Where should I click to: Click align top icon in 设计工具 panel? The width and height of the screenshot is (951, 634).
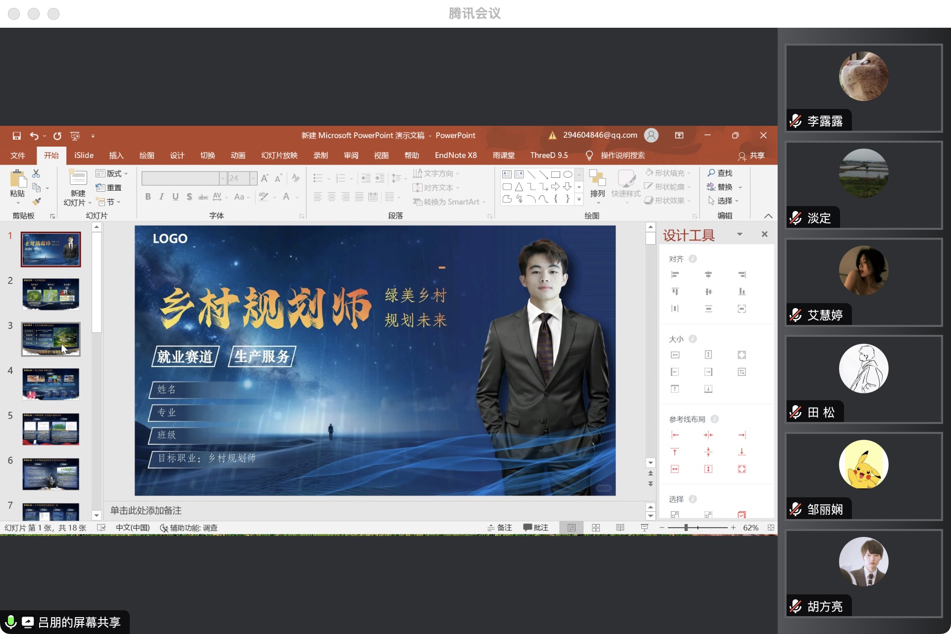pos(675,291)
